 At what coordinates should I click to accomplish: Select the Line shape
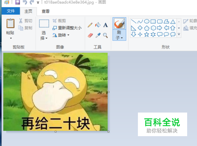click(134, 21)
